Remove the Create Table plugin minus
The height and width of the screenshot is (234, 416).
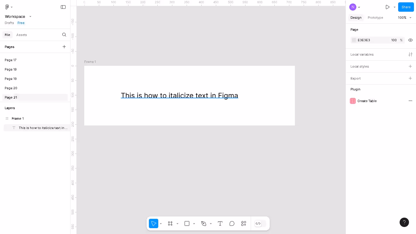[410, 101]
